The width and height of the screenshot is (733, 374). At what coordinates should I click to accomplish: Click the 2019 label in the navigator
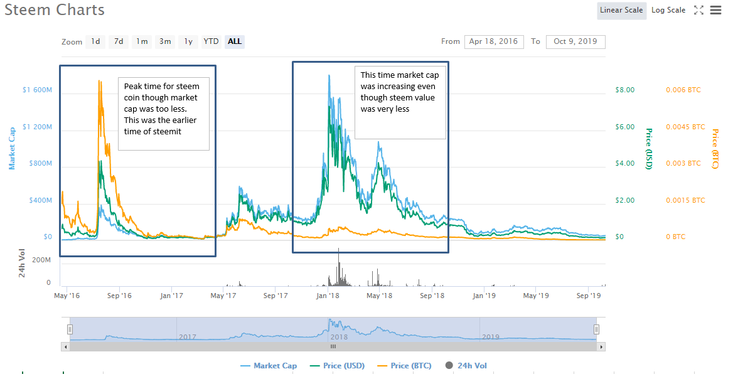pos(490,337)
